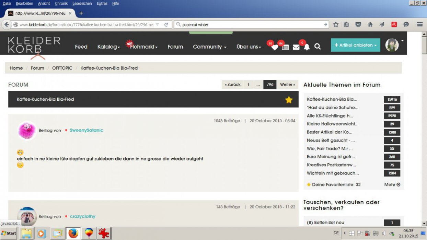Open SweenySatanic's user profile link
Screen dimensions: 427x240
86,130
